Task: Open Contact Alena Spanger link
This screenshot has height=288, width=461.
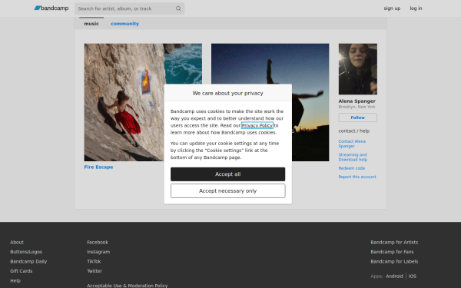Action: click(x=352, y=144)
